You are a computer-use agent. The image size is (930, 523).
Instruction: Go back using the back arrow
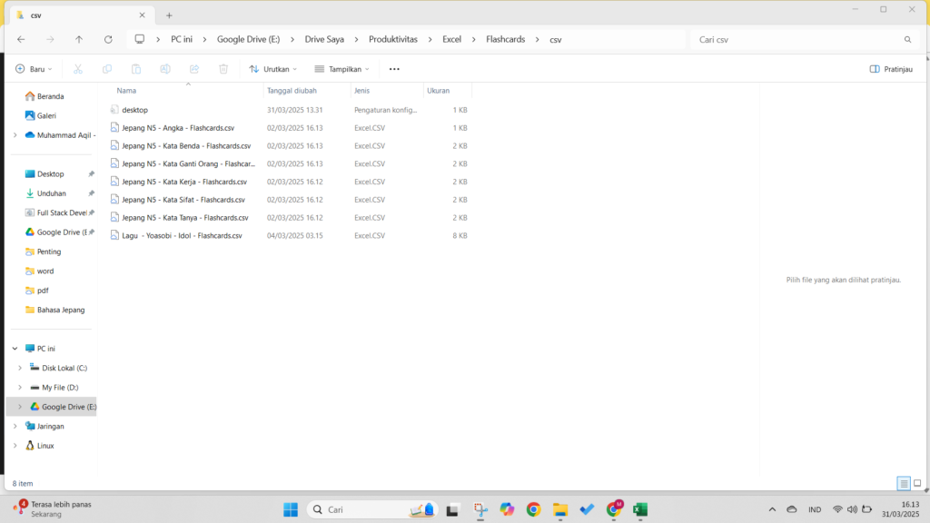[x=22, y=39]
